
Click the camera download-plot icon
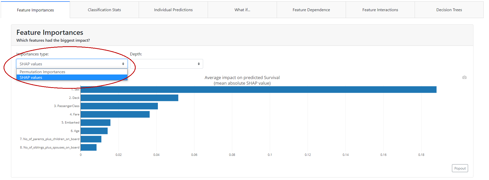464,77
